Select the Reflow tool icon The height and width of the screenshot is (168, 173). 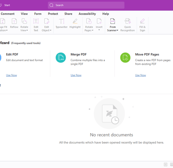coord(14,21)
